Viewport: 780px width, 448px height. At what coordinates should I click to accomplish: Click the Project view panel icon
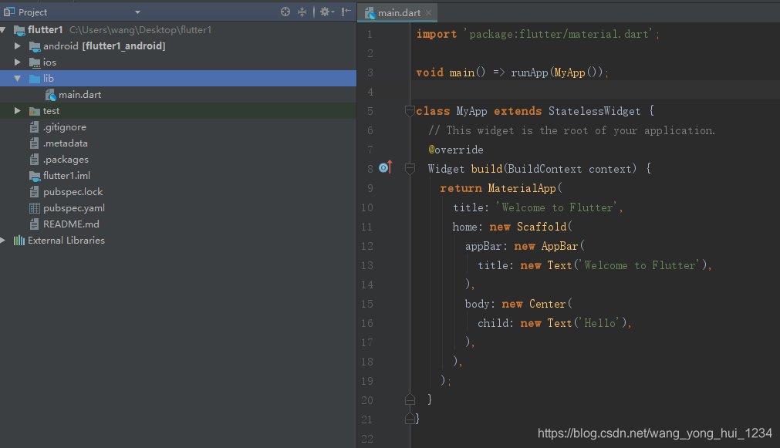(x=9, y=12)
